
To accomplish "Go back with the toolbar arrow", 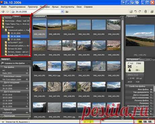I will (3, 12).
